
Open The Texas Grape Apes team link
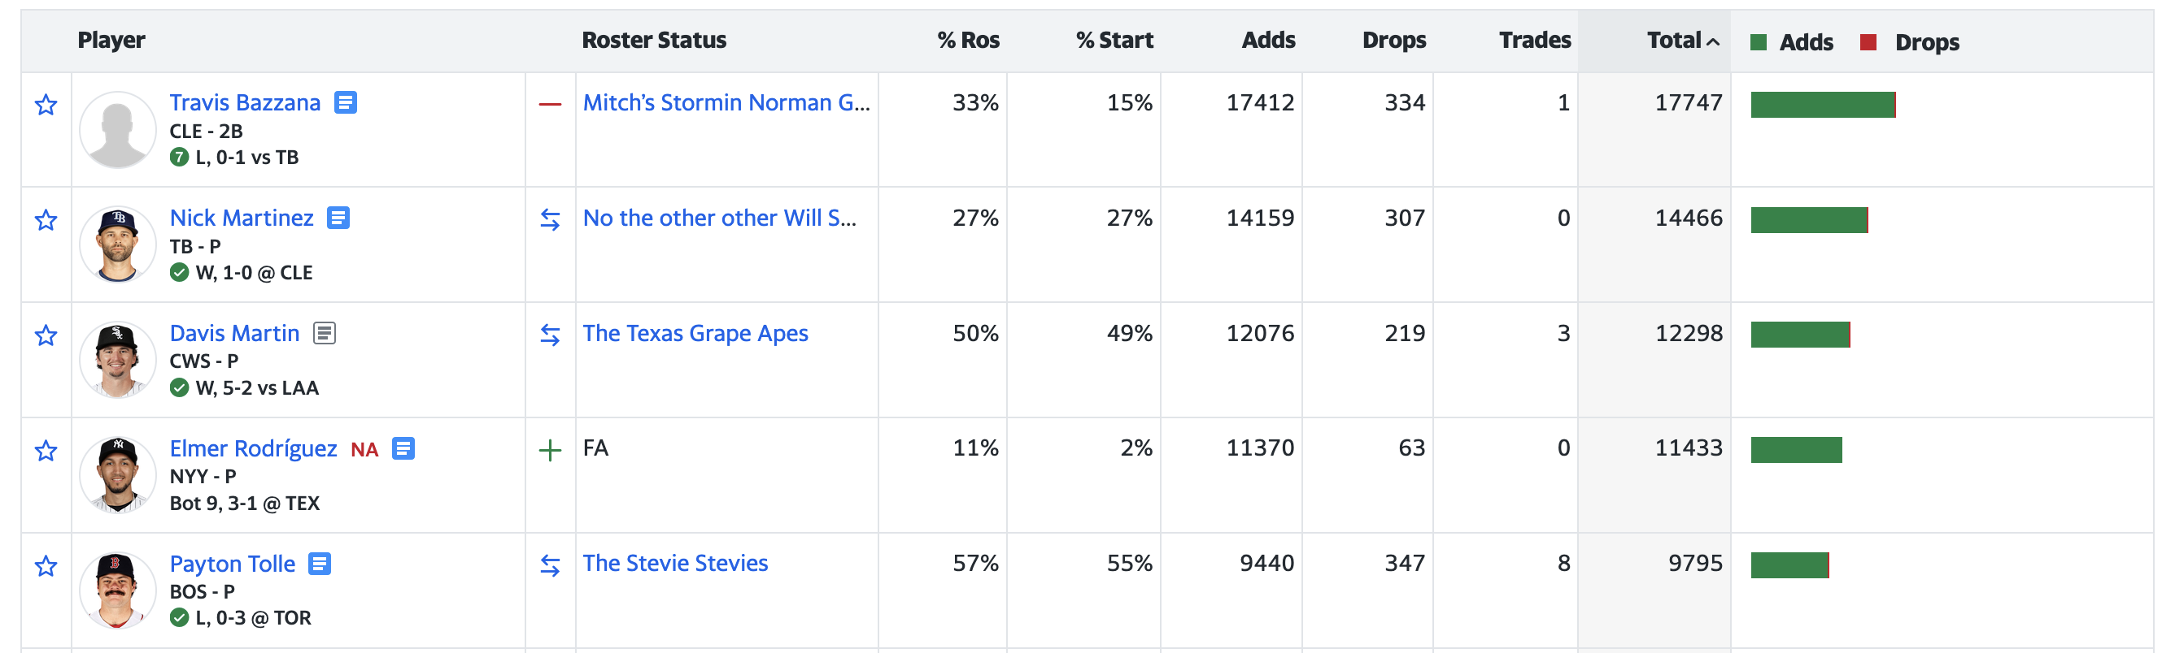[695, 334]
